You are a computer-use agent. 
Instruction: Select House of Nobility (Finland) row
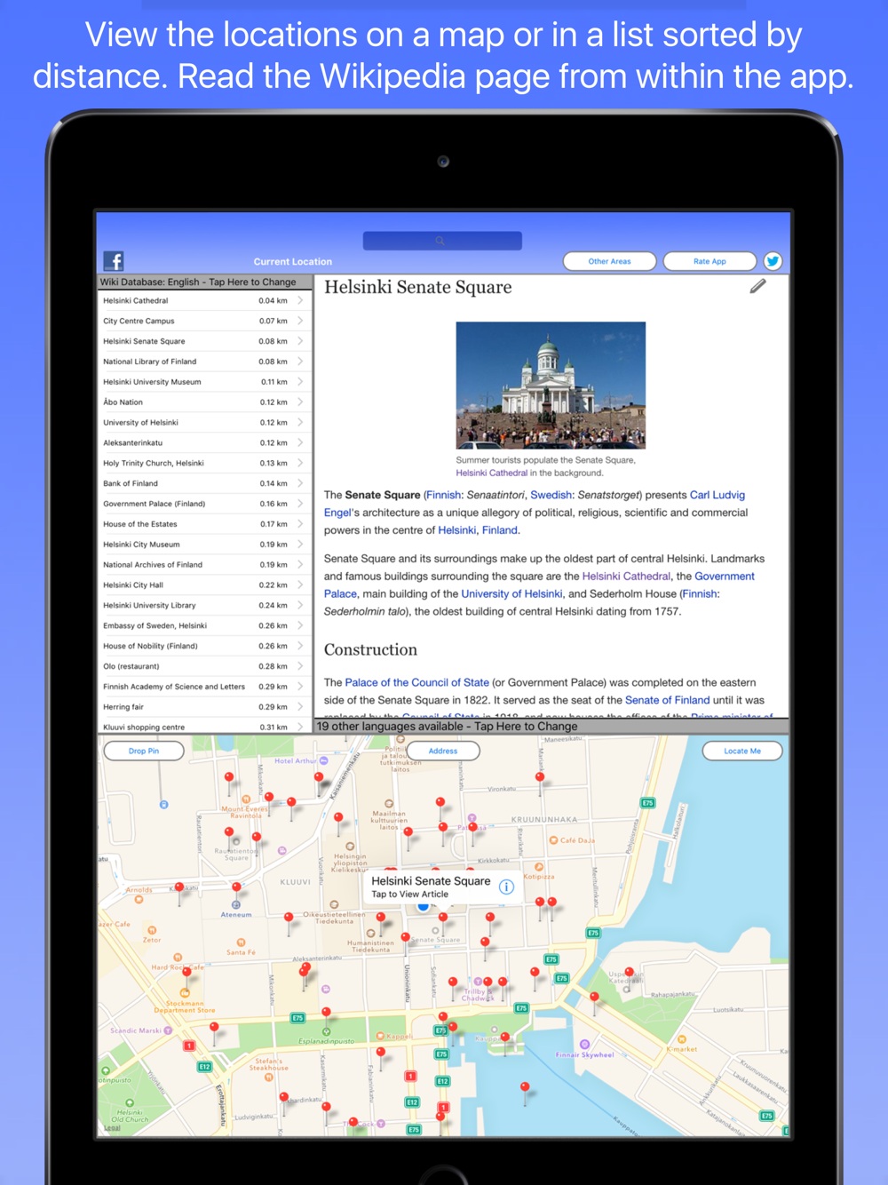(x=204, y=646)
